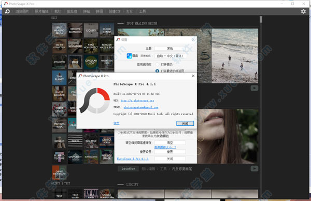The width and height of the screenshot is (311, 201).
Task: Open the Mosaic tool tile
Action: click(x=59, y=141)
